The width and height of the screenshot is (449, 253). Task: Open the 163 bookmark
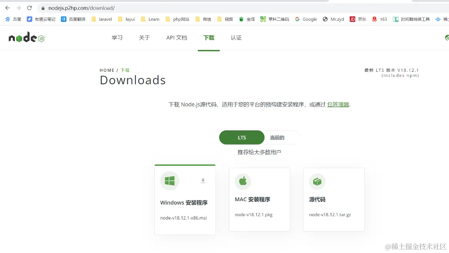(x=379, y=19)
